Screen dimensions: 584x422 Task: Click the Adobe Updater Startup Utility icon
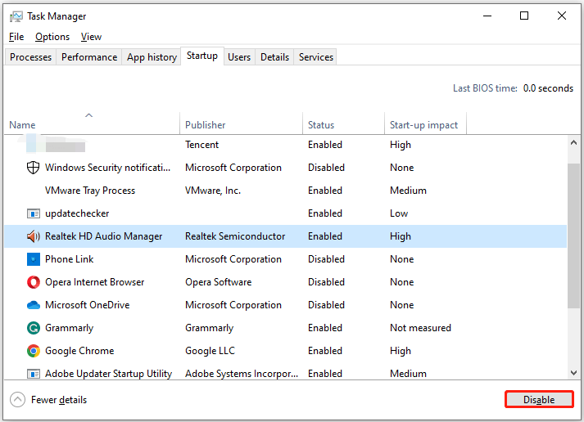[33, 373]
